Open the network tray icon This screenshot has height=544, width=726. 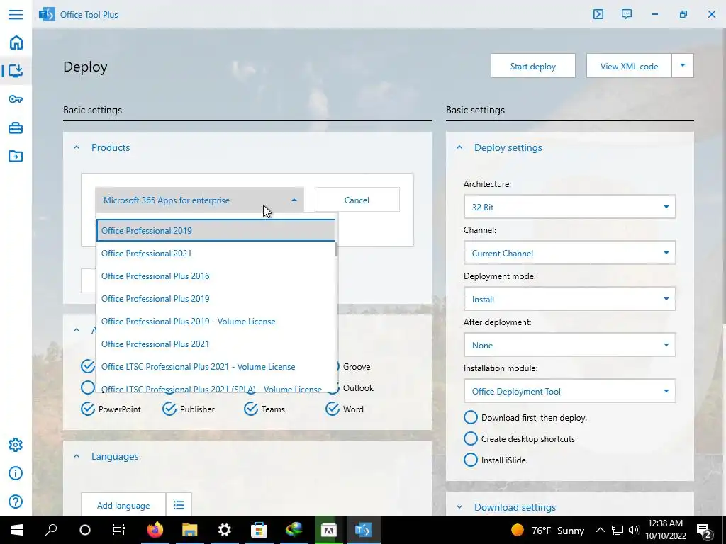pos(618,530)
